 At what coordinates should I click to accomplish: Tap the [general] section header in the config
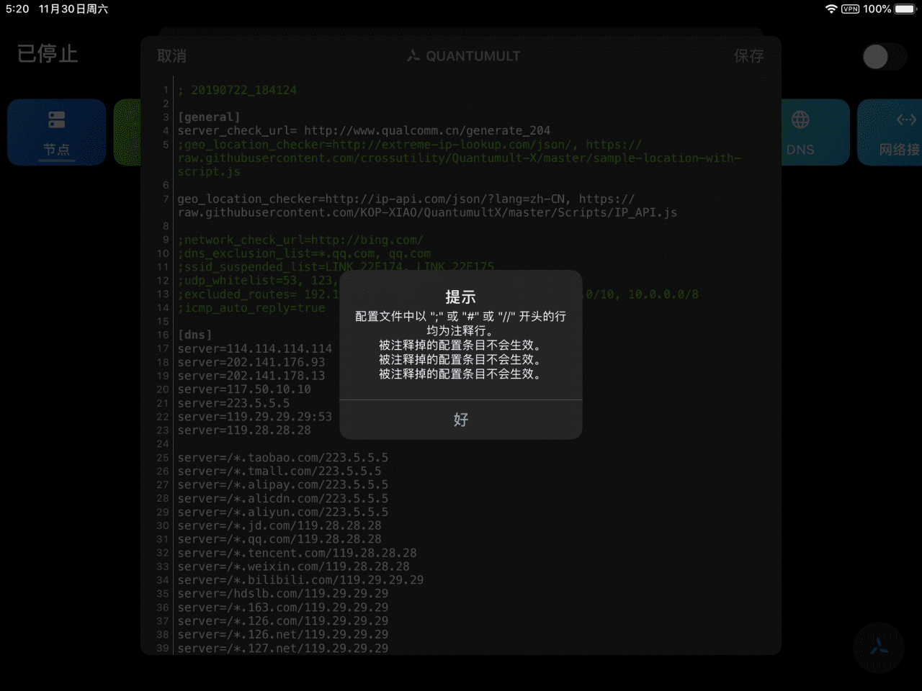click(x=210, y=117)
